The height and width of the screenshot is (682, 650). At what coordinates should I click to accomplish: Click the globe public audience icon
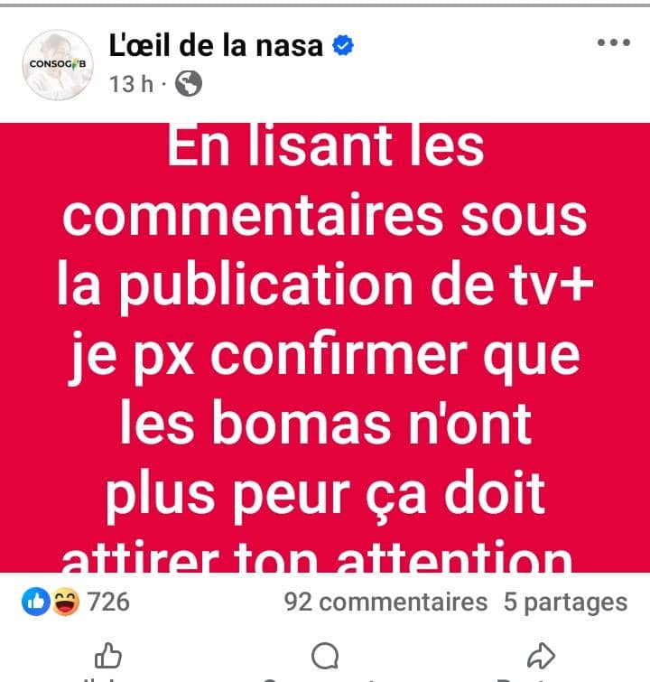(x=189, y=83)
